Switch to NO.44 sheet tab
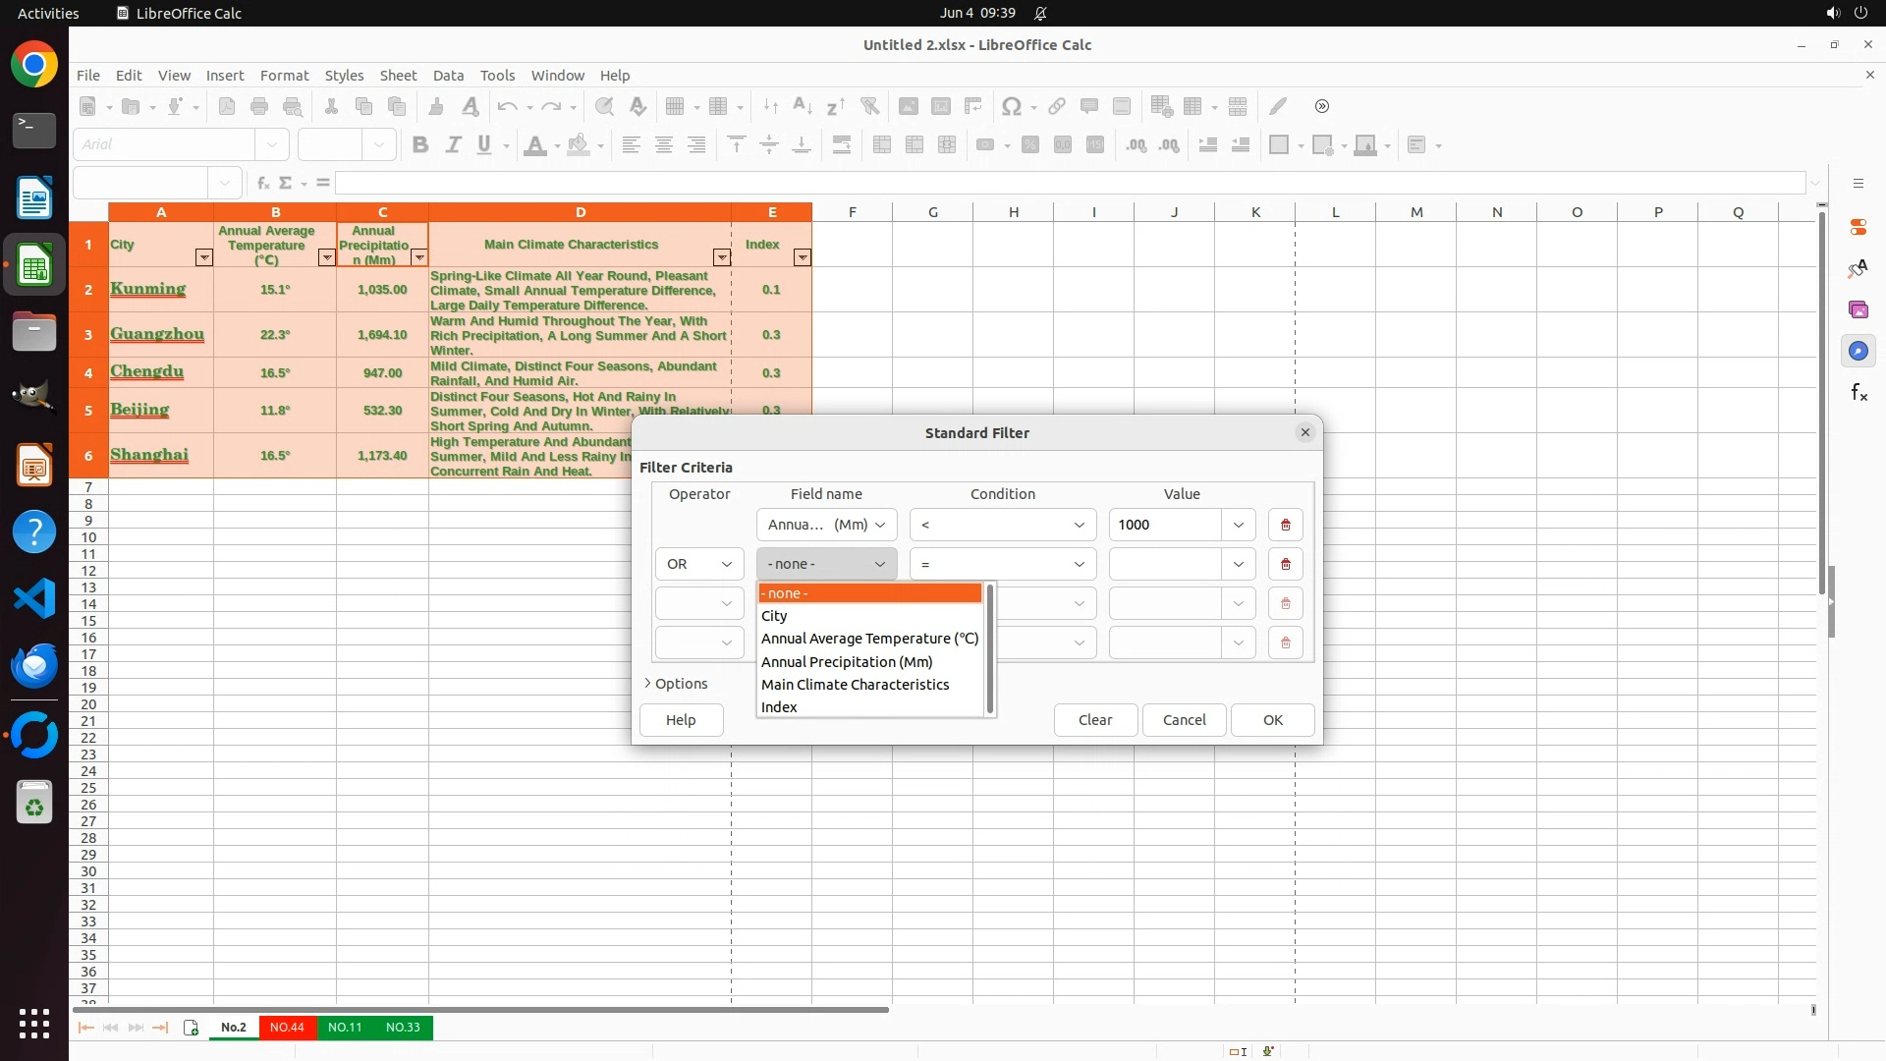The height and width of the screenshot is (1061, 1886). click(x=287, y=1028)
